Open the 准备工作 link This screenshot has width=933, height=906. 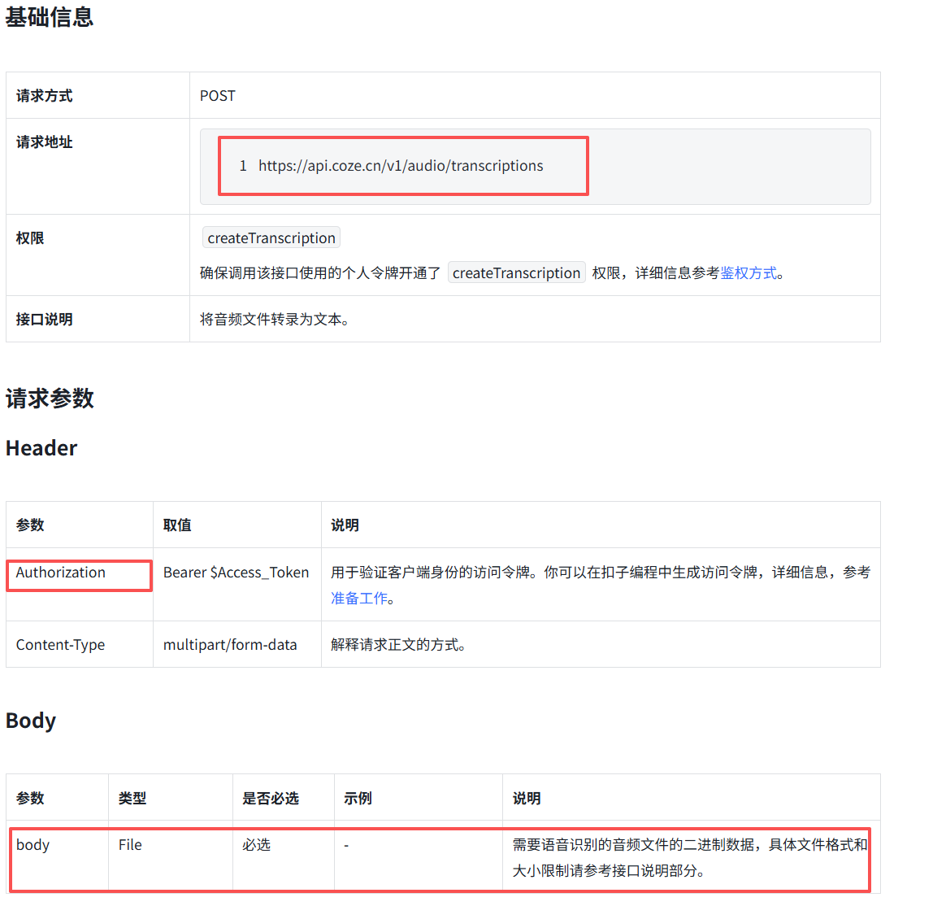coord(358,599)
